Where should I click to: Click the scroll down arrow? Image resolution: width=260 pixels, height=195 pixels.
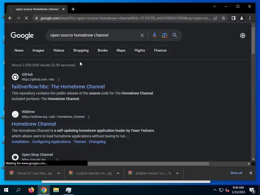tap(253, 159)
